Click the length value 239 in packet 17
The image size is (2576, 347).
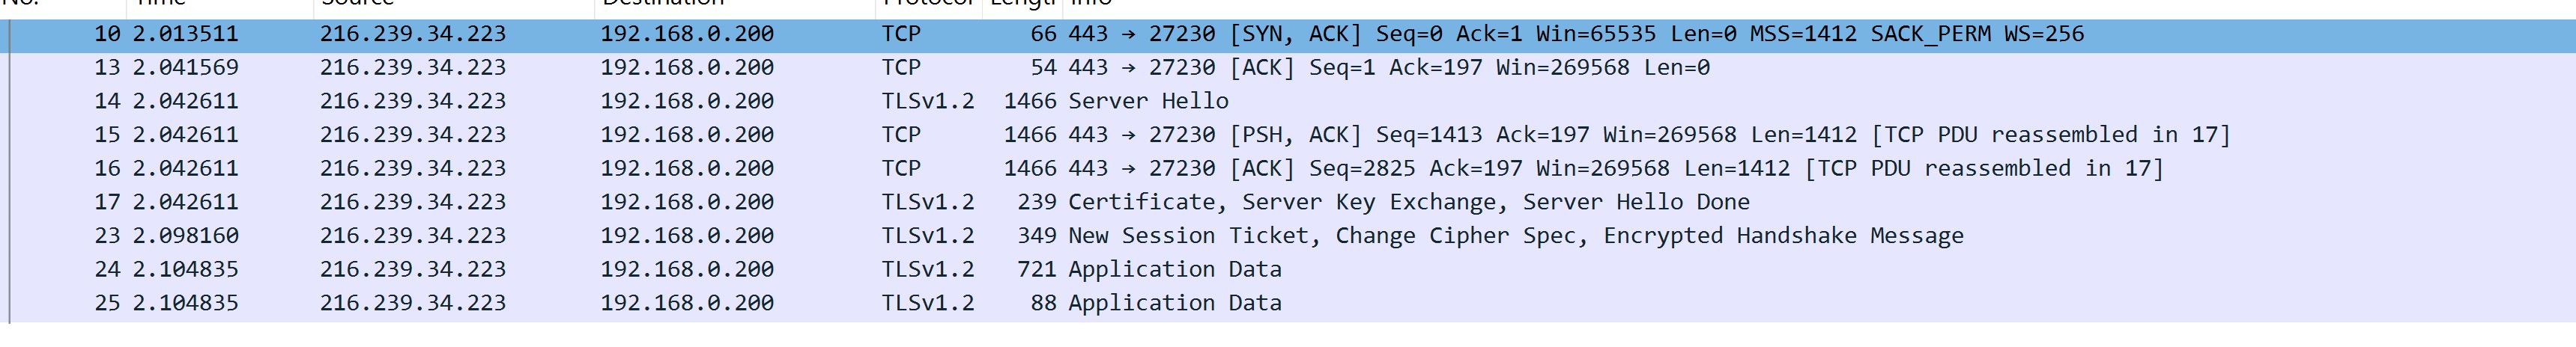pos(1036,201)
